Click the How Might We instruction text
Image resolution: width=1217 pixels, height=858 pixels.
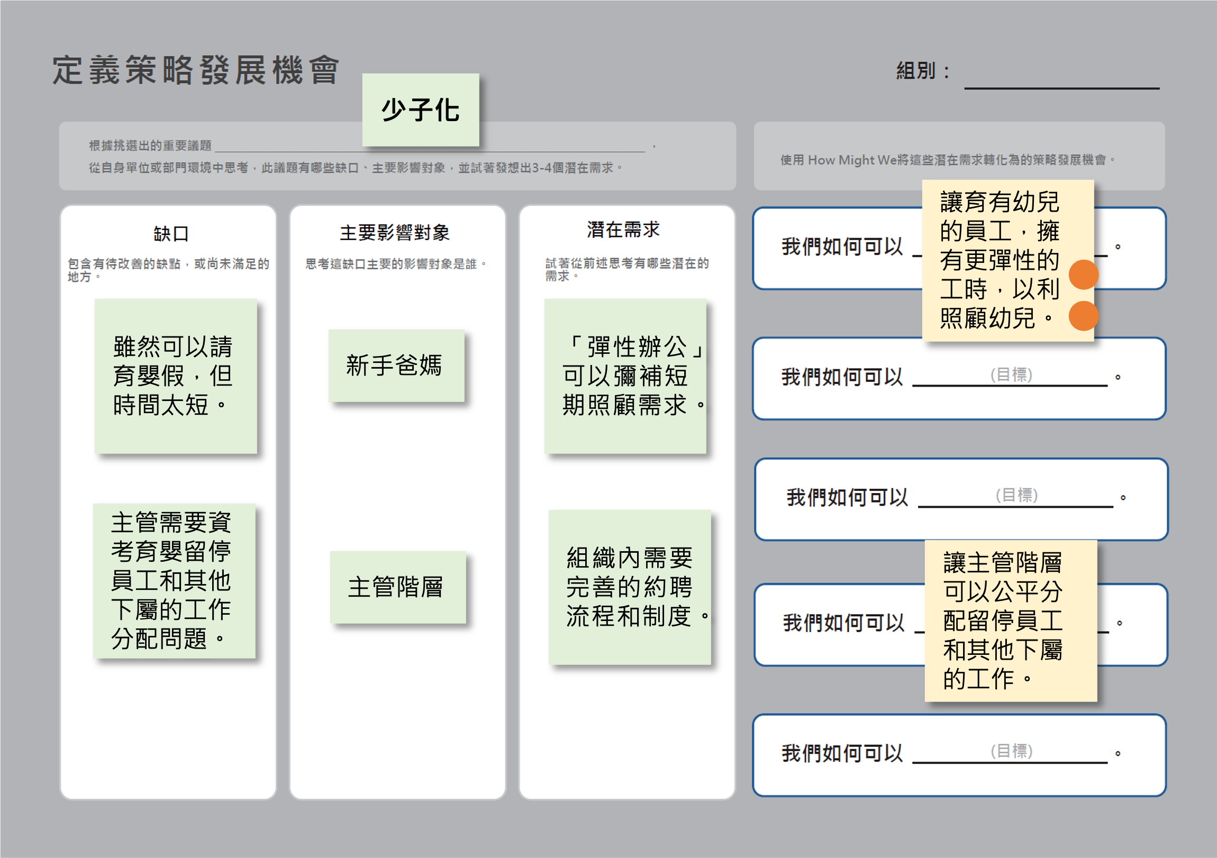(x=948, y=160)
